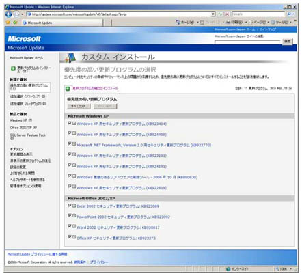Uncheck malicious software removal tool KB890830

pyautogui.click(x=70, y=176)
